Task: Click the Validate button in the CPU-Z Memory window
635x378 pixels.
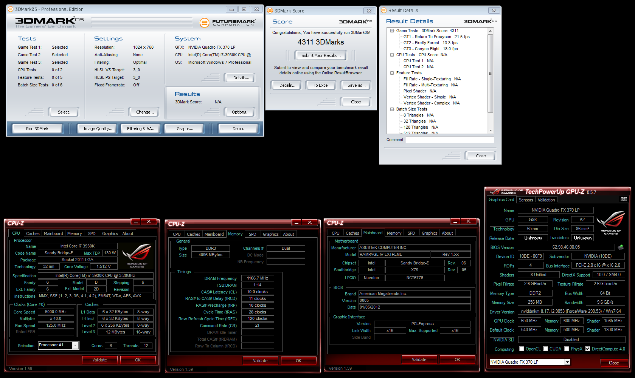Action: click(260, 361)
